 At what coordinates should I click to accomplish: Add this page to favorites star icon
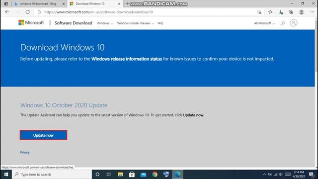point(259,12)
